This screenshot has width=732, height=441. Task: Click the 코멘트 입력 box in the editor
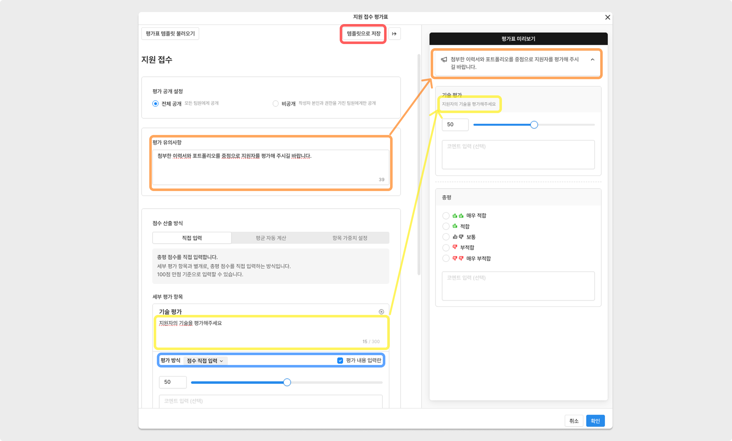pyautogui.click(x=271, y=401)
